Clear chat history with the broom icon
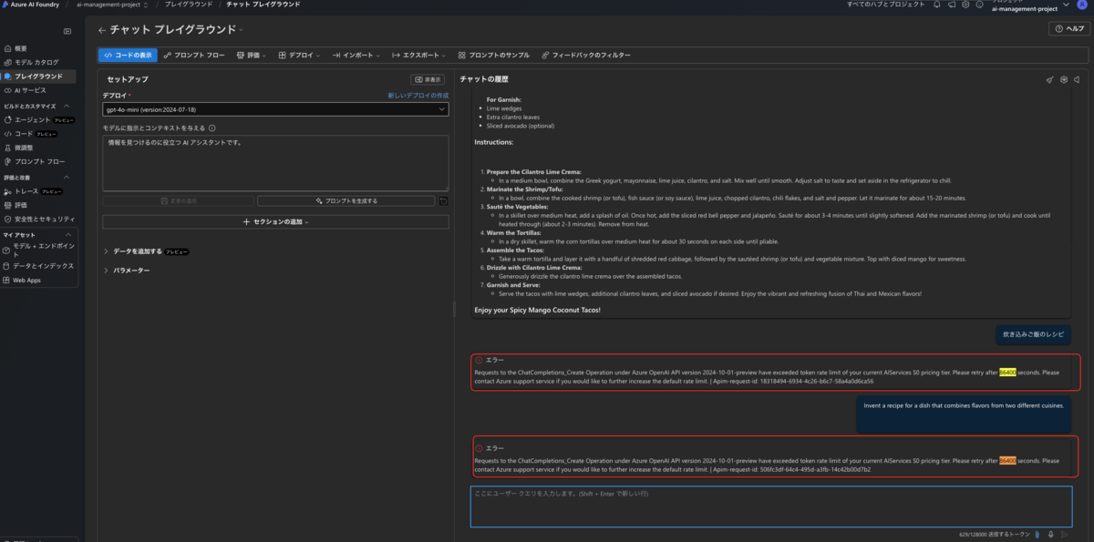The width and height of the screenshot is (1094, 542). point(1049,79)
